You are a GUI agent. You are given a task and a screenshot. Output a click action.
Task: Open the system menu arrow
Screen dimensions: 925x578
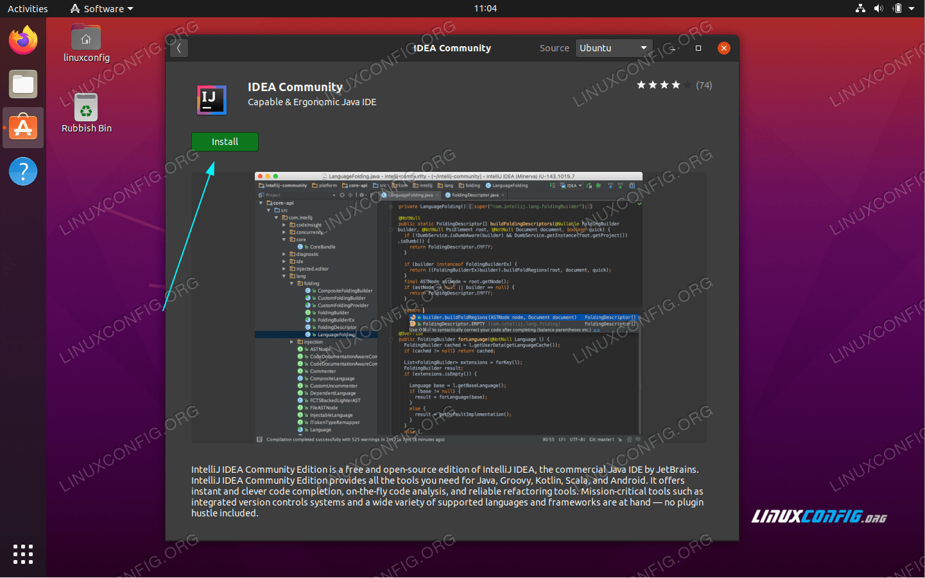912,8
